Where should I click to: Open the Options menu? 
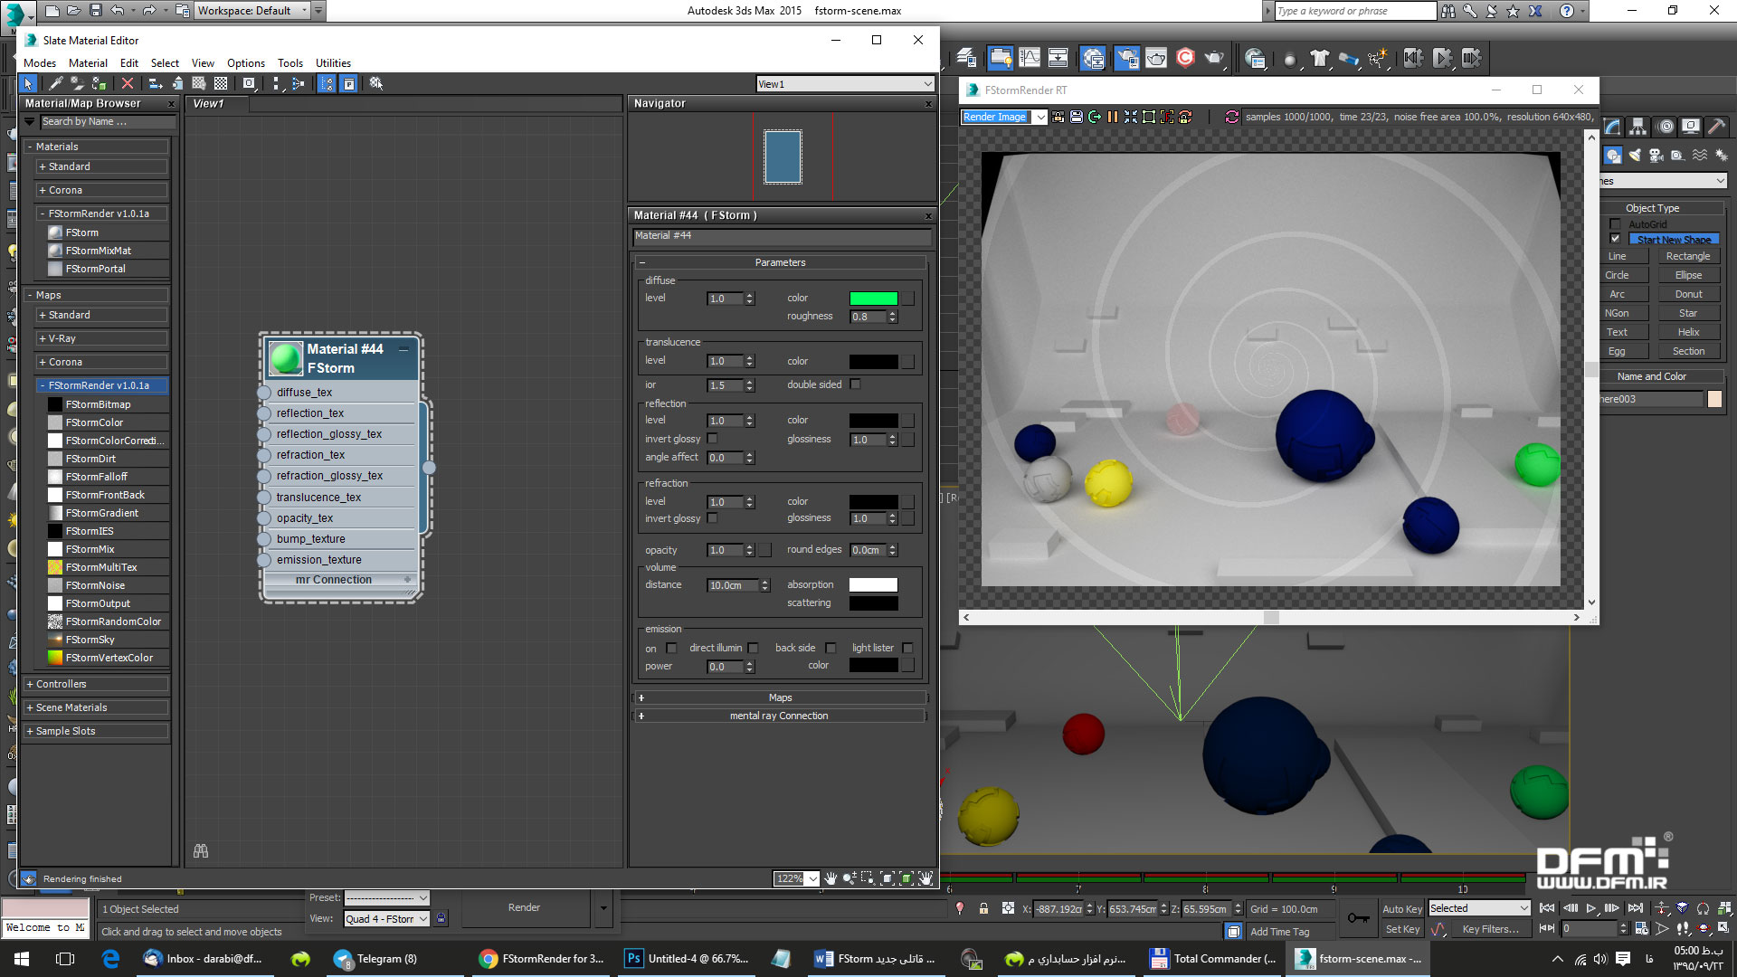(246, 62)
